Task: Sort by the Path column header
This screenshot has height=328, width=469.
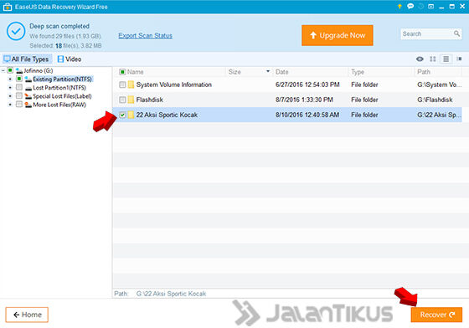Action: tap(424, 72)
